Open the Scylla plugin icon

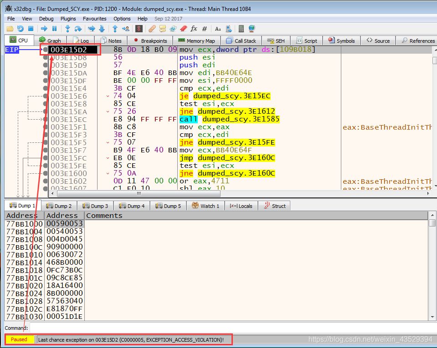click(x=139, y=29)
